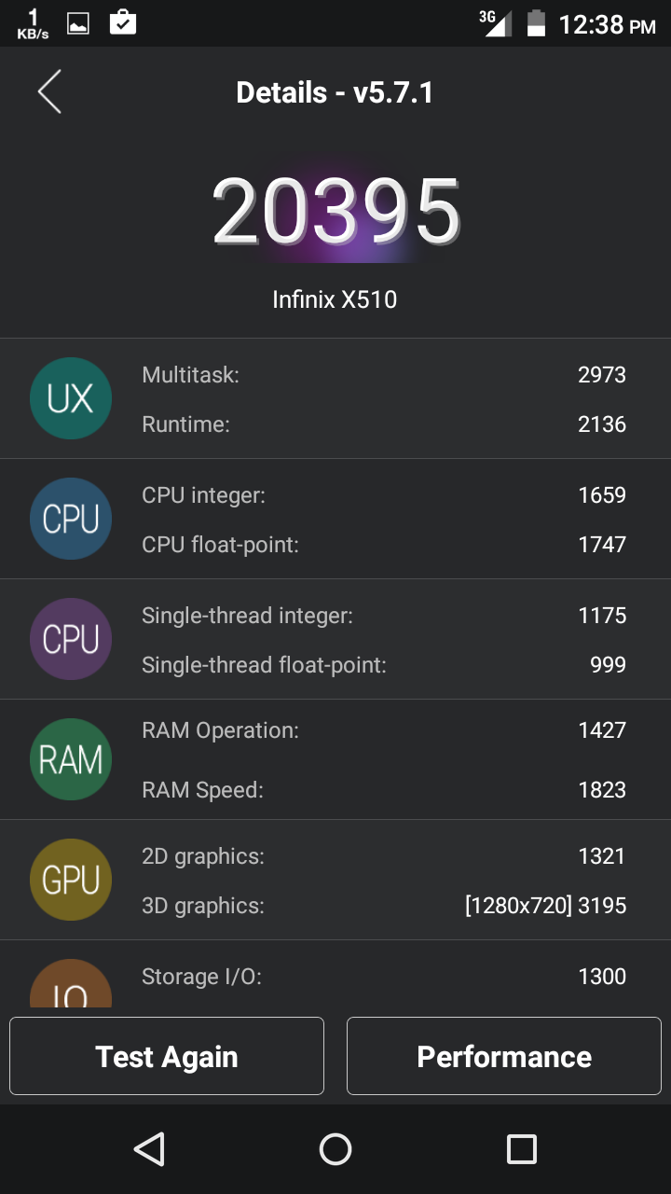Select the 3D graphics score row
The width and height of the screenshot is (671, 1194).
click(383, 906)
